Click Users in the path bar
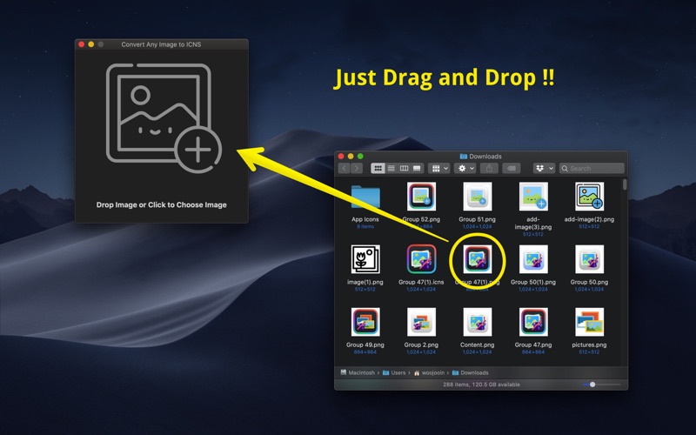 tap(394, 372)
